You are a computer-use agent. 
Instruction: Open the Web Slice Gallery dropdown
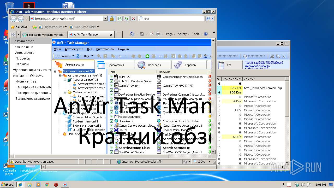[98, 27]
